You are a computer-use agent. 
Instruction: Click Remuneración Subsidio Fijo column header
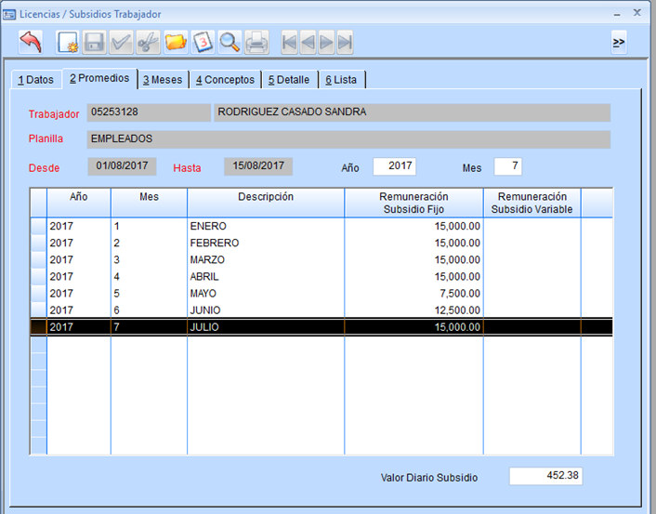pyautogui.click(x=413, y=203)
